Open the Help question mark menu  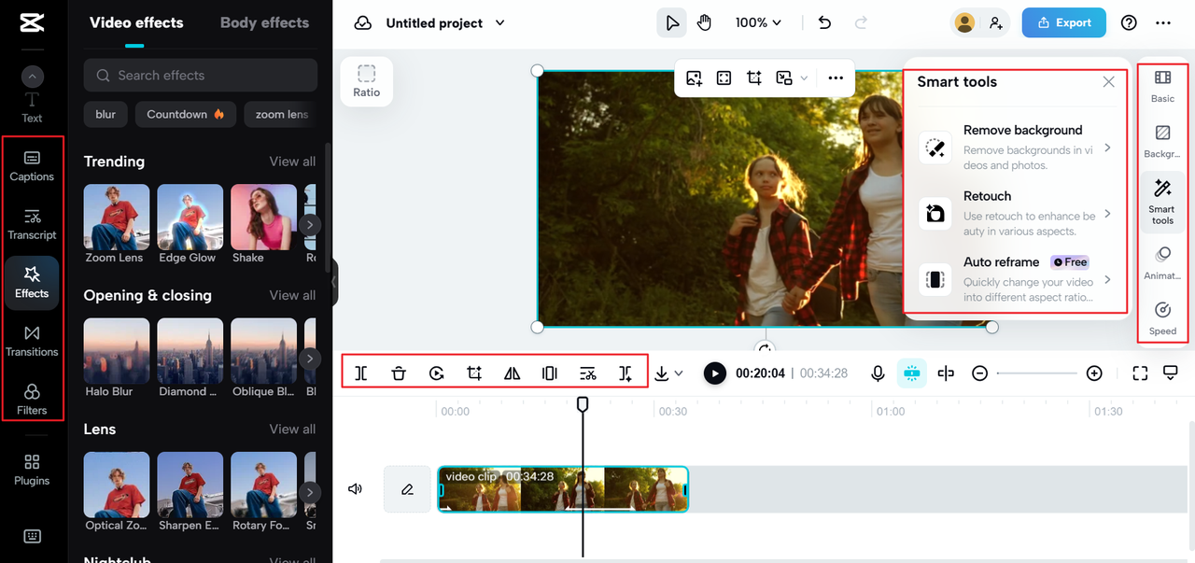tap(1129, 22)
